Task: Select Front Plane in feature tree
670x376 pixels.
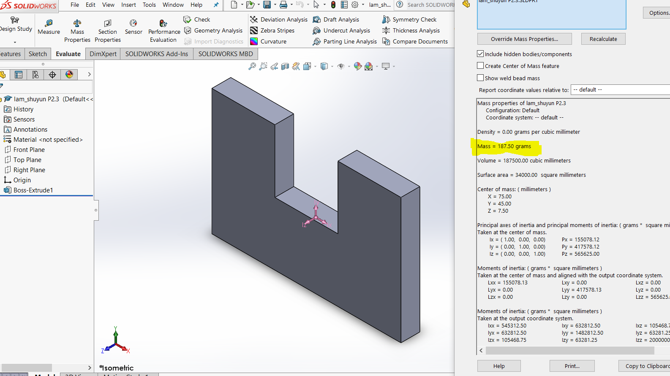Action: pos(29,149)
